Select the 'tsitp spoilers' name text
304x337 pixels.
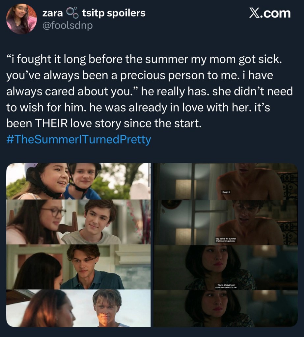click(x=114, y=13)
